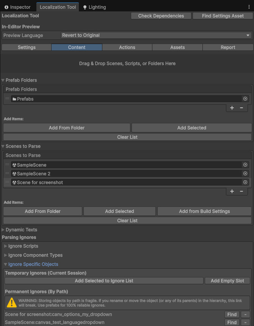Click the minus icon under Scenes to Parse list
Viewport: 254px width, 326px height.
point(242,191)
